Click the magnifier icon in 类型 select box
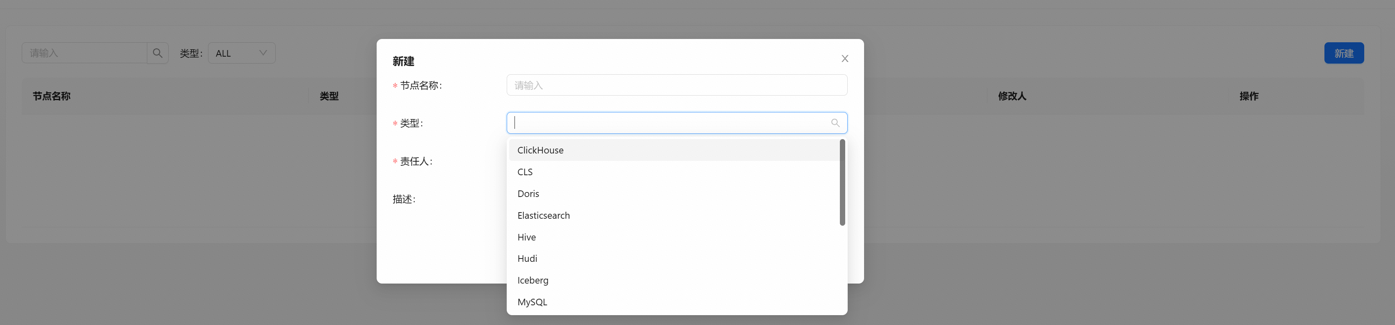 (835, 123)
